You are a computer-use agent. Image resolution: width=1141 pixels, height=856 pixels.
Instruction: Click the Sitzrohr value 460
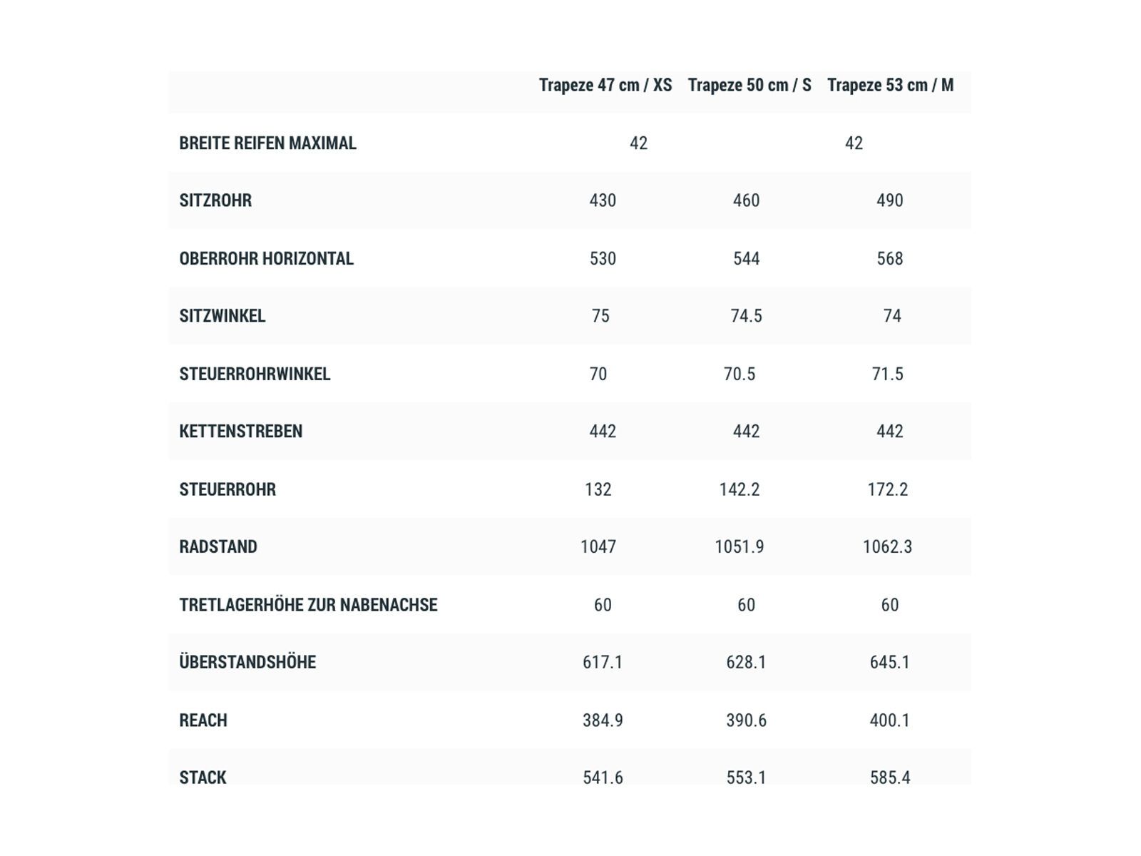[746, 200]
